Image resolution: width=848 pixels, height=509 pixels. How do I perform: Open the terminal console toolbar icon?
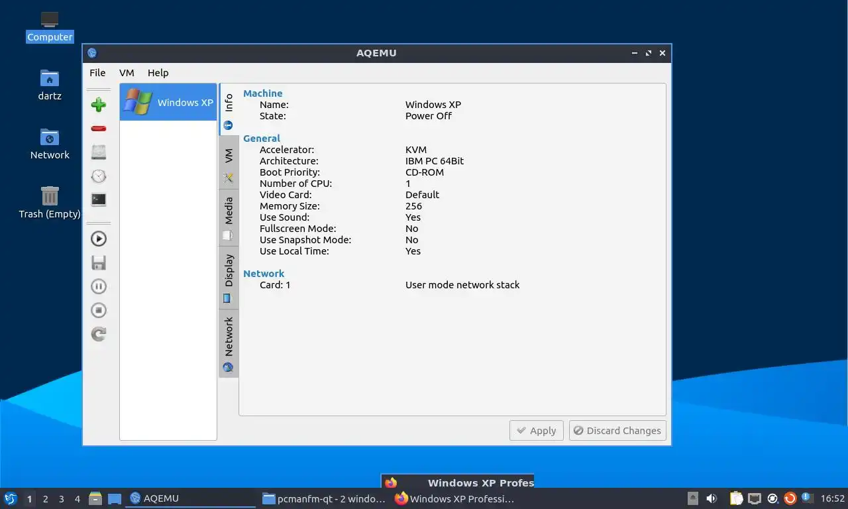[x=99, y=199]
